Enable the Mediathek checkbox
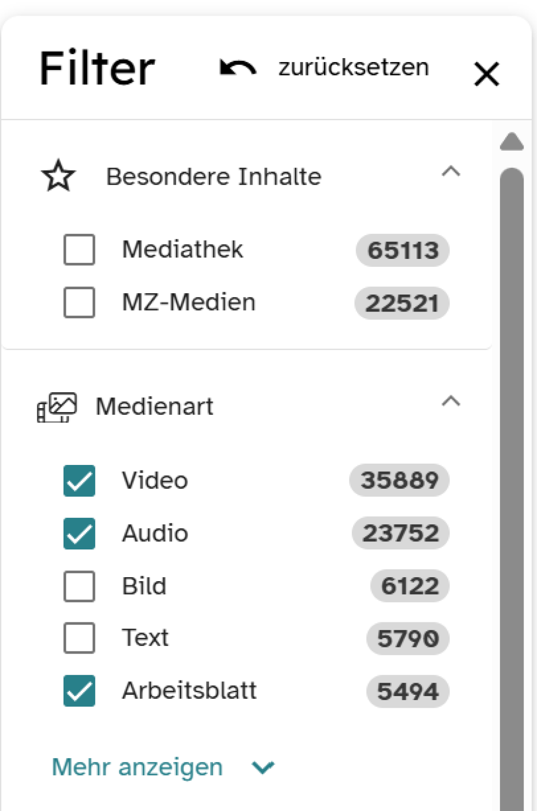The height and width of the screenshot is (811, 537). (x=79, y=249)
